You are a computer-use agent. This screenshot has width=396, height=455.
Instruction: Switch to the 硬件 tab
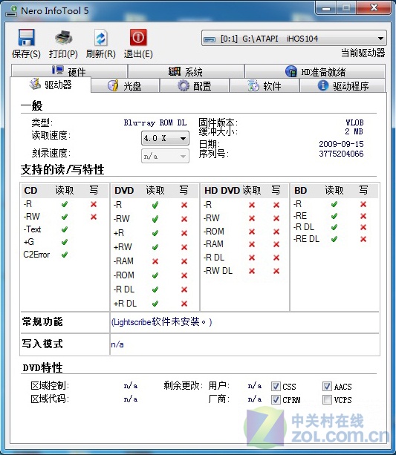(69, 71)
